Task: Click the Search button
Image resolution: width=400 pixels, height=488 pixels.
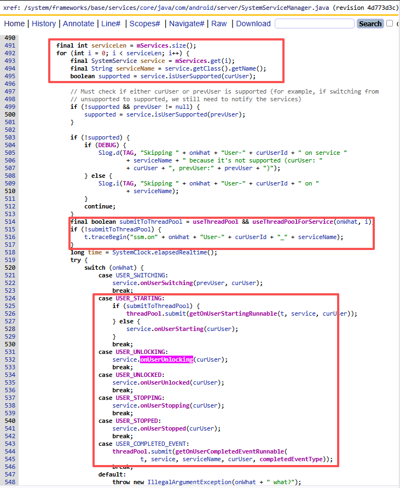Action: (370, 24)
